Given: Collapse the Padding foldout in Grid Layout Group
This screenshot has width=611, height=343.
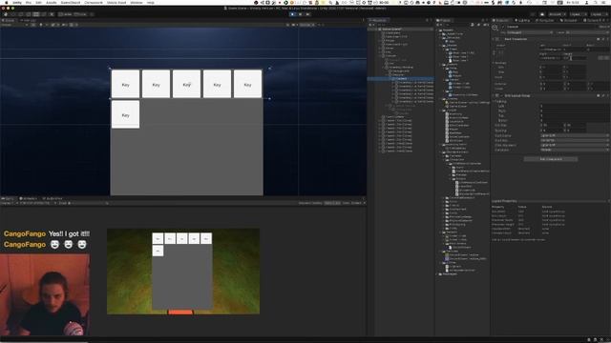Looking at the screenshot, I should pos(494,102).
